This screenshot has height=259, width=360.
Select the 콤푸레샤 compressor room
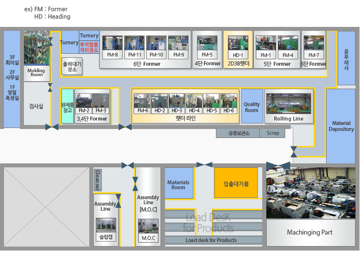tap(347, 58)
